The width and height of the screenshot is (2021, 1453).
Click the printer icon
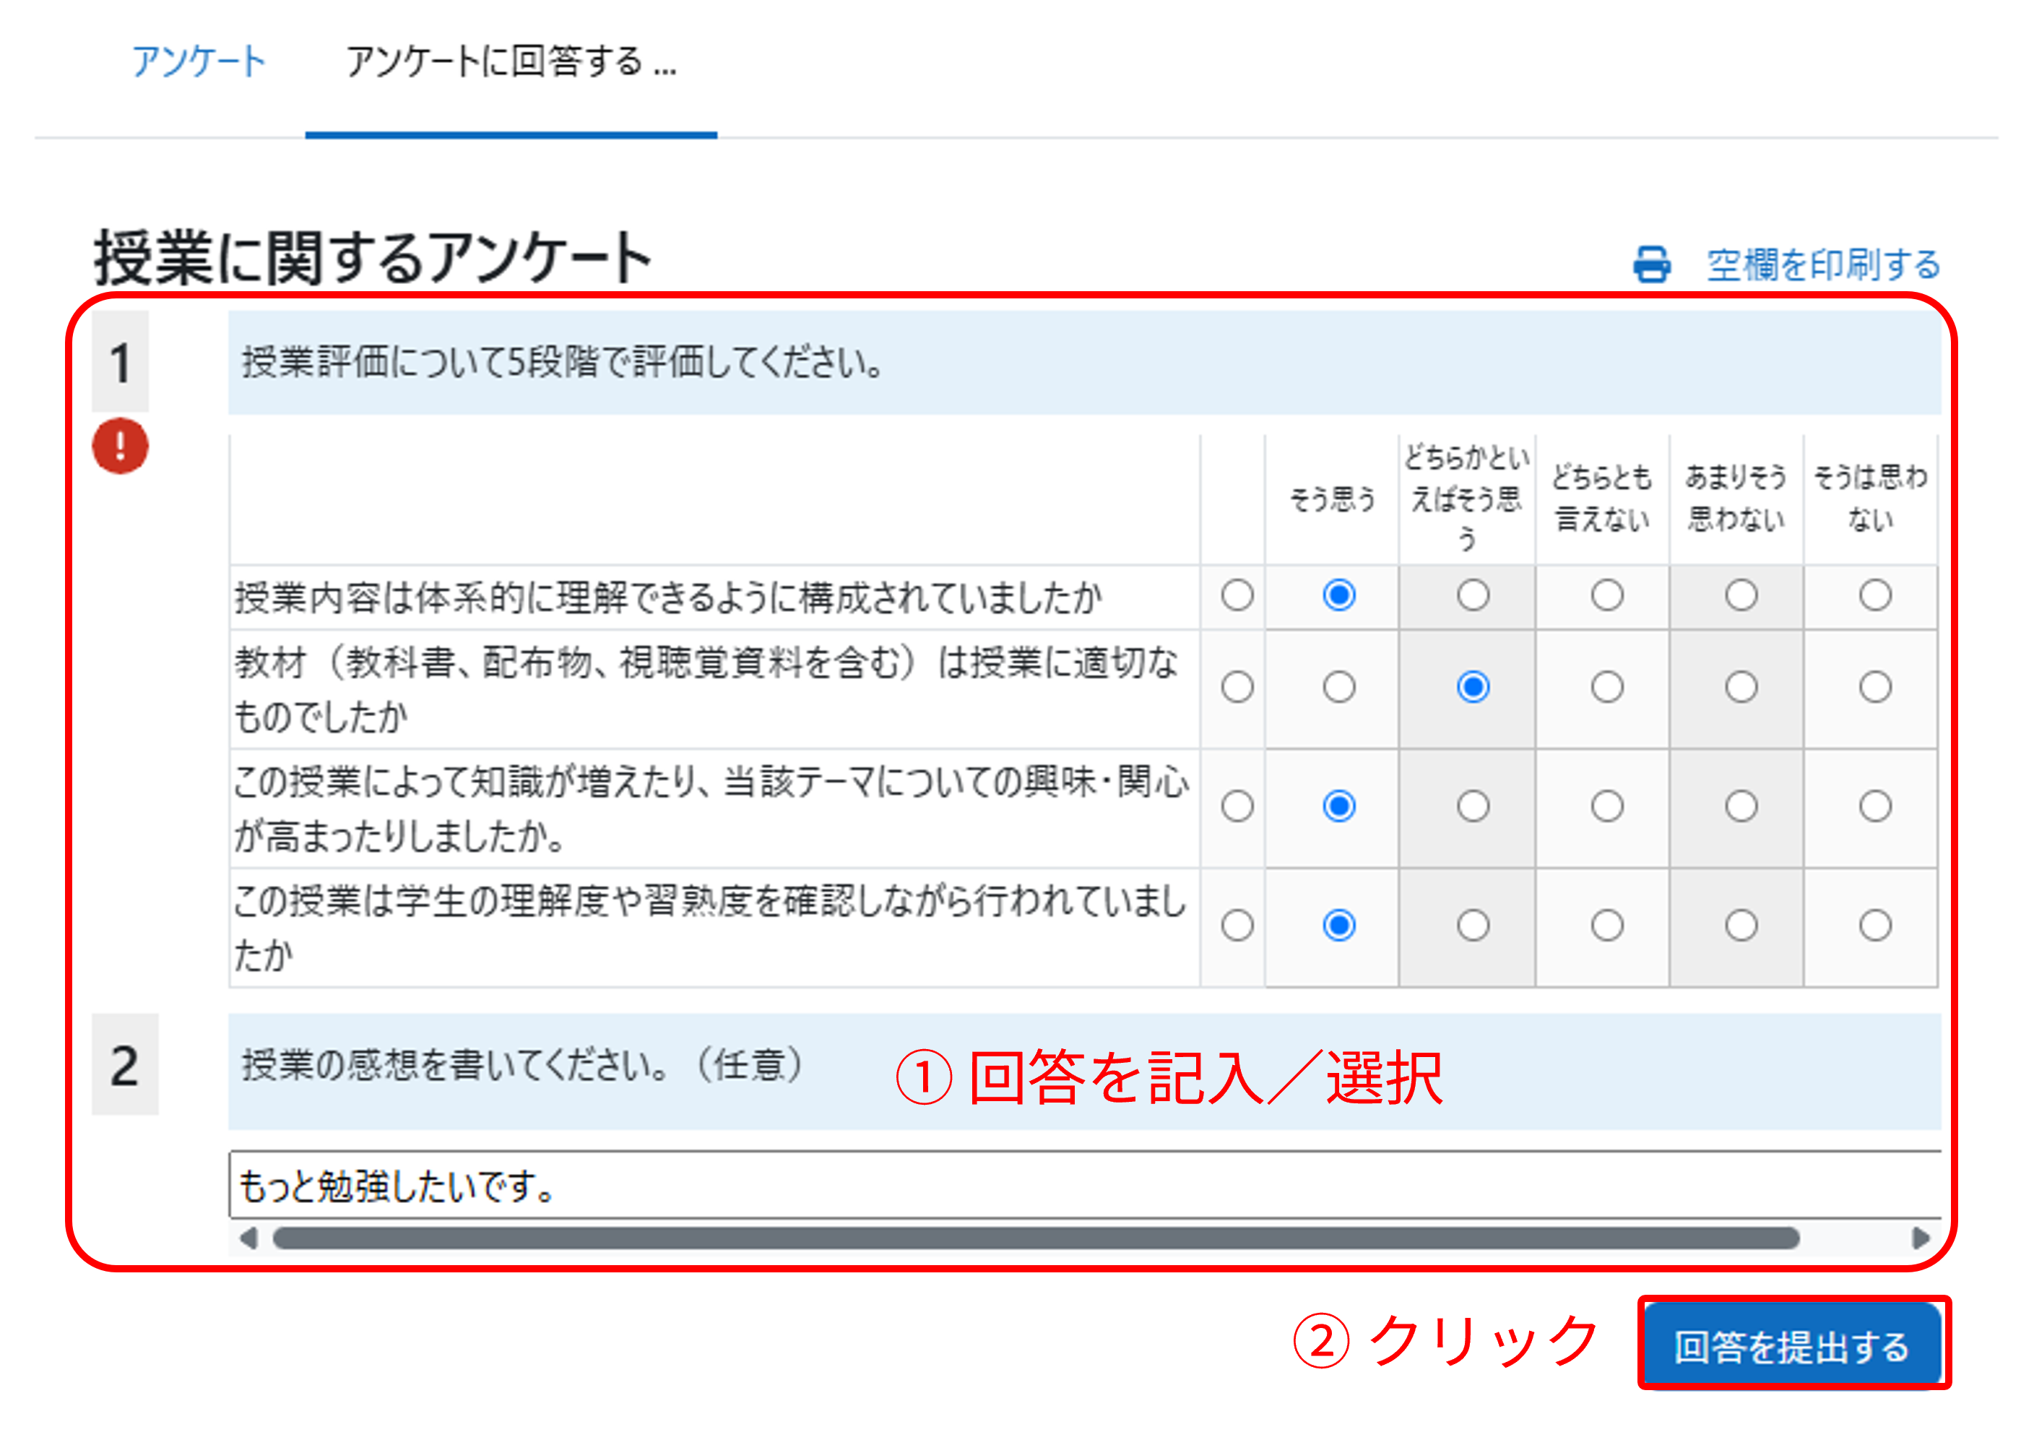point(1651,264)
